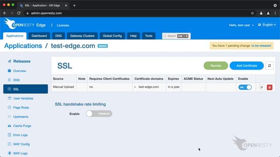Click the test-edge.com breadcrumb title
Viewport: 280px width, 157px height.
tap(73, 46)
